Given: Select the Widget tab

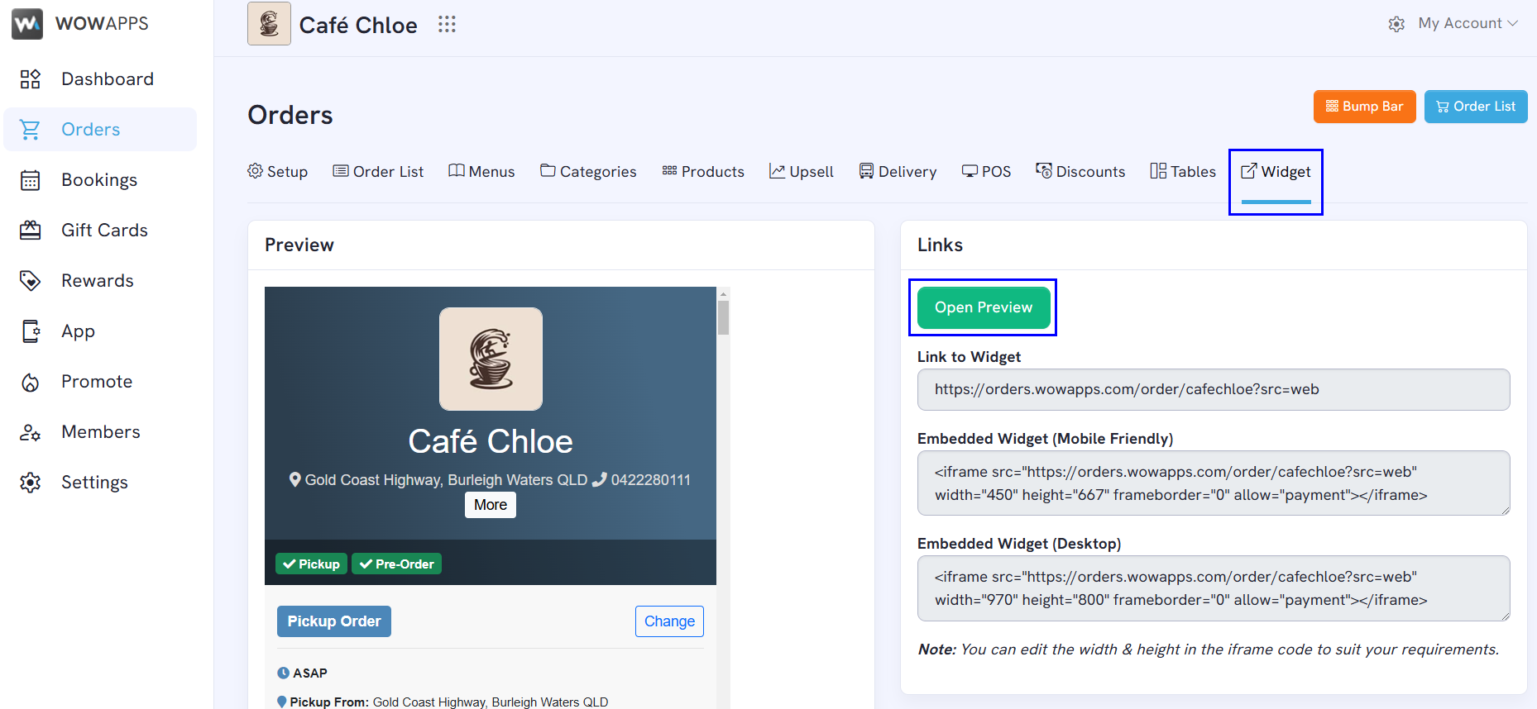Looking at the screenshot, I should pos(1276,171).
